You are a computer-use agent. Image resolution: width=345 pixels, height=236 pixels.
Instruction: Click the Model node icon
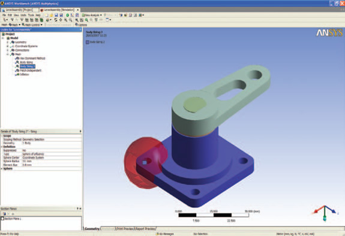pyautogui.click(x=8, y=38)
